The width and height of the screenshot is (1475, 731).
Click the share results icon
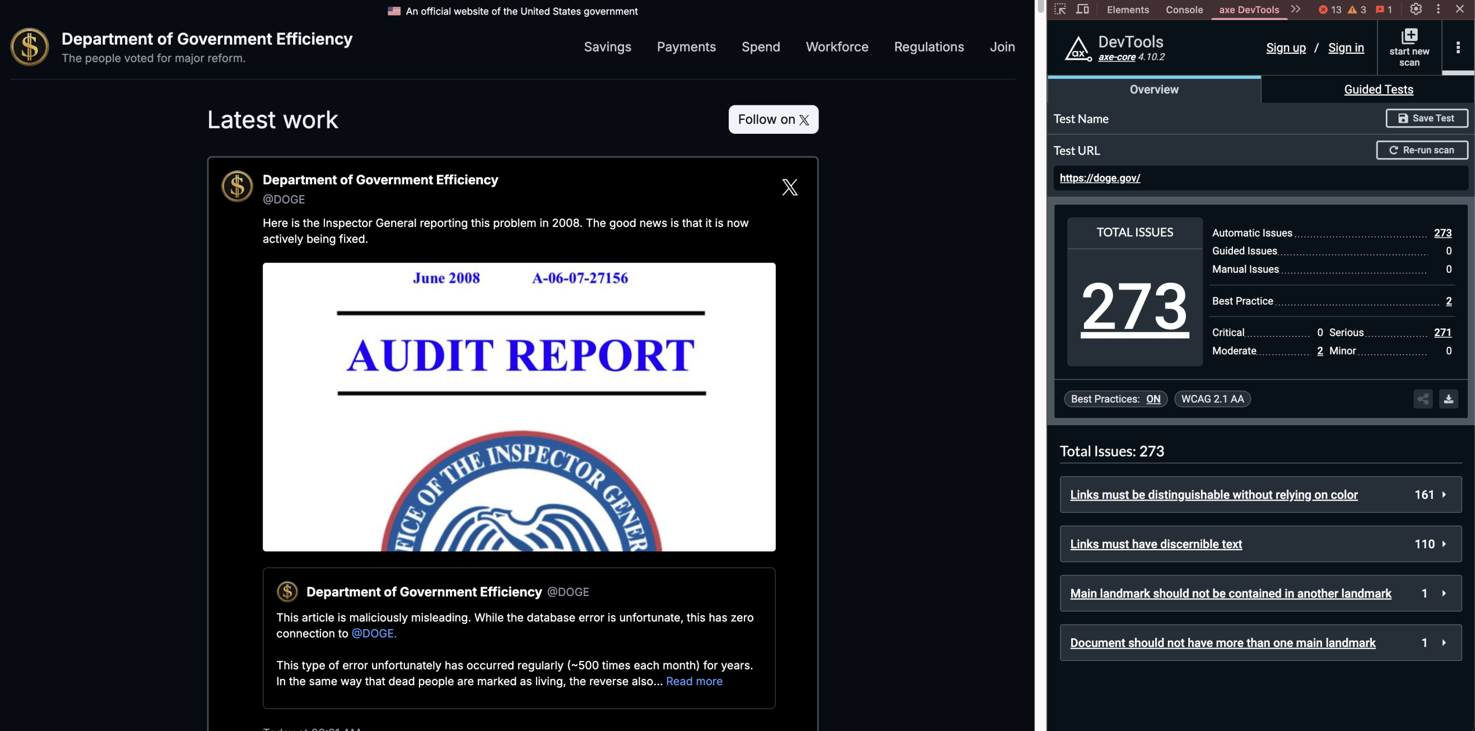tap(1422, 399)
